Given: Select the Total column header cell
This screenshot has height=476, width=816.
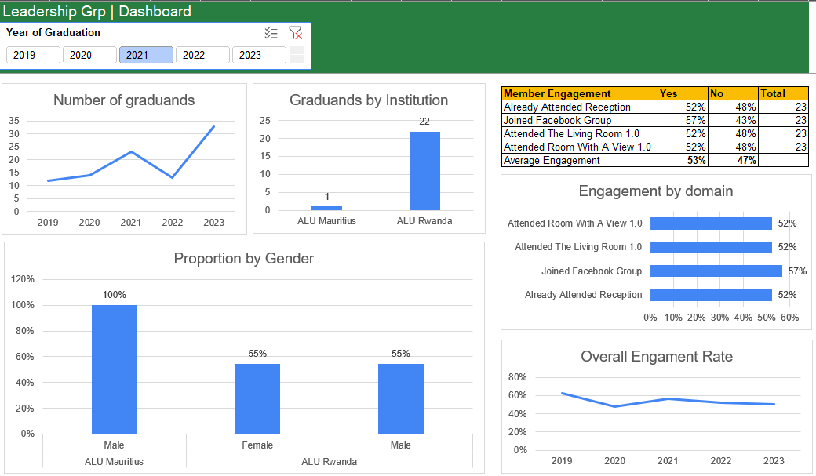Looking at the screenshot, I should click(782, 93).
